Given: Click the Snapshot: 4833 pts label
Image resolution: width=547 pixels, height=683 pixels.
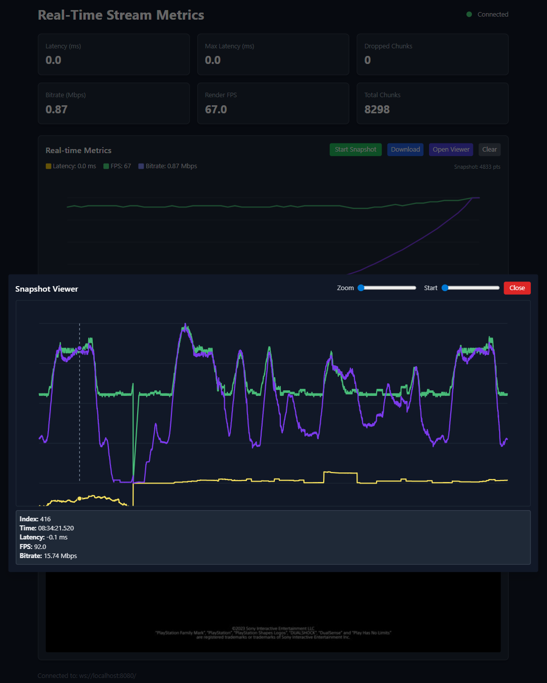Looking at the screenshot, I should point(477,167).
